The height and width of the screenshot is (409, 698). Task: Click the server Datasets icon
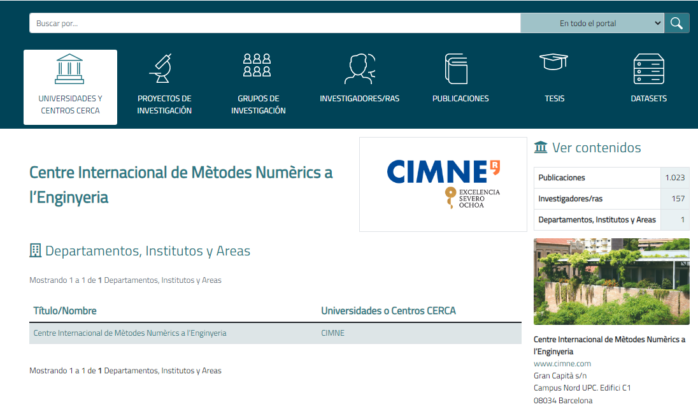pyautogui.click(x=648, y=69)
